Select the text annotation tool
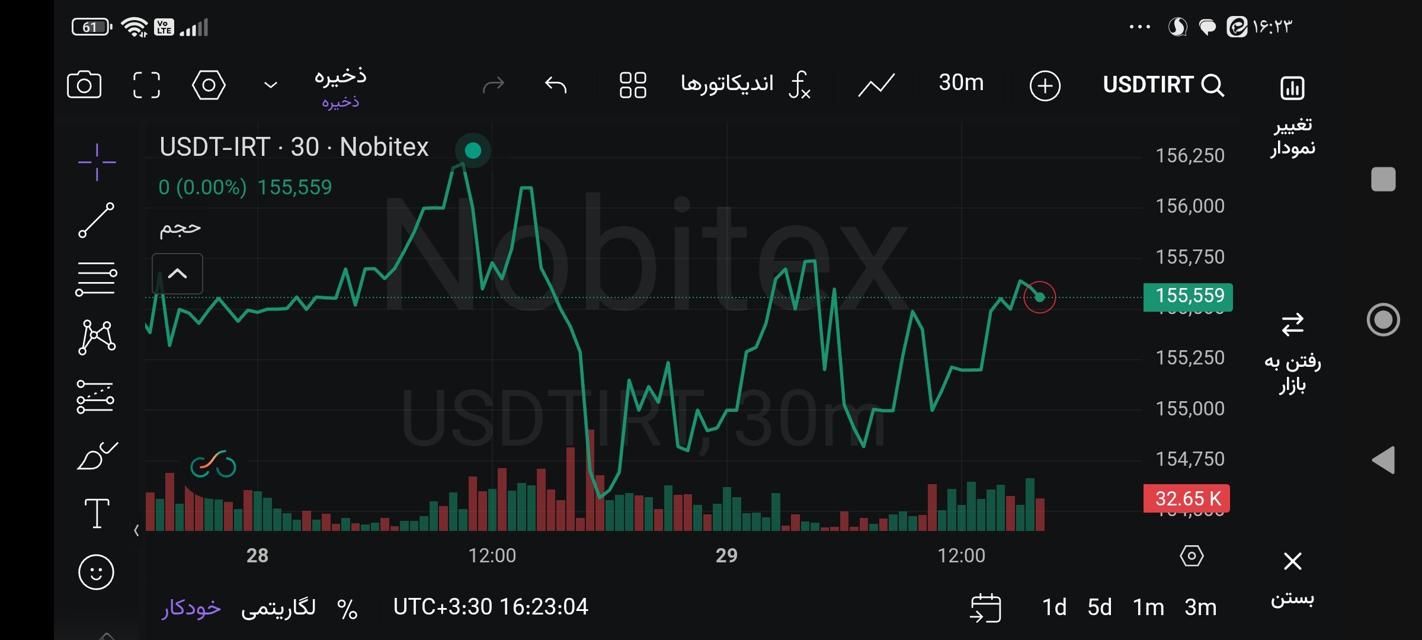Viewport: 1422px width, 640px height. tap(97, 513)
